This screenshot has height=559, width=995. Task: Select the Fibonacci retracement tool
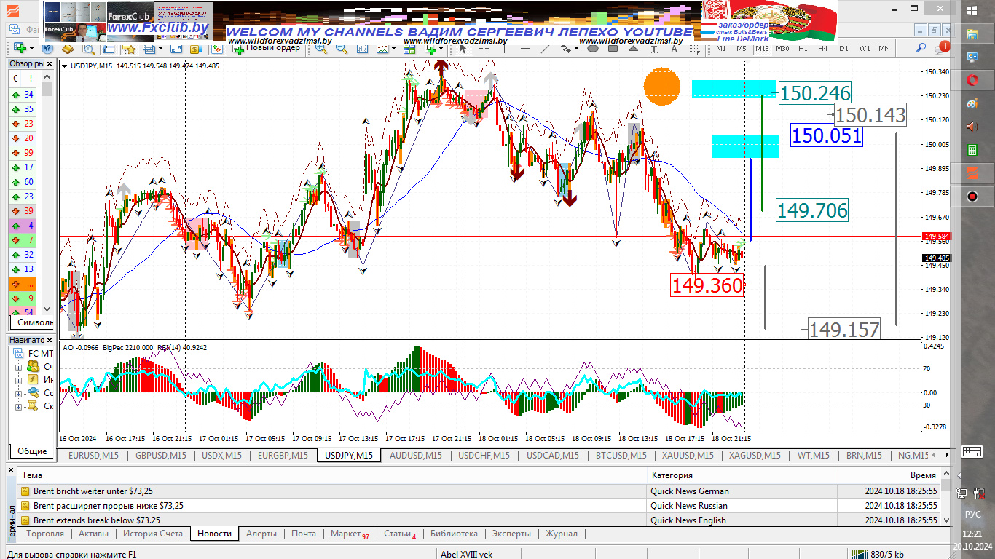(x=695, y=49)
